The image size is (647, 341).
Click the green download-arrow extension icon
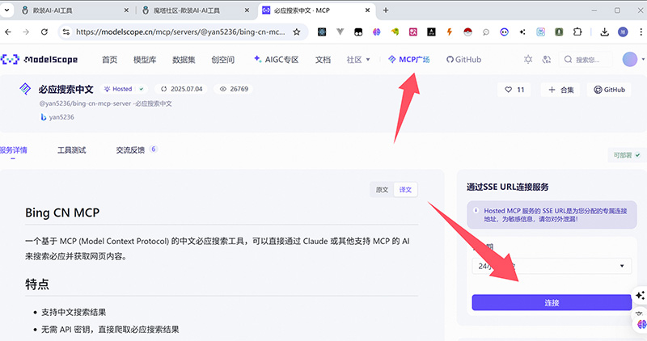[559, 32]
